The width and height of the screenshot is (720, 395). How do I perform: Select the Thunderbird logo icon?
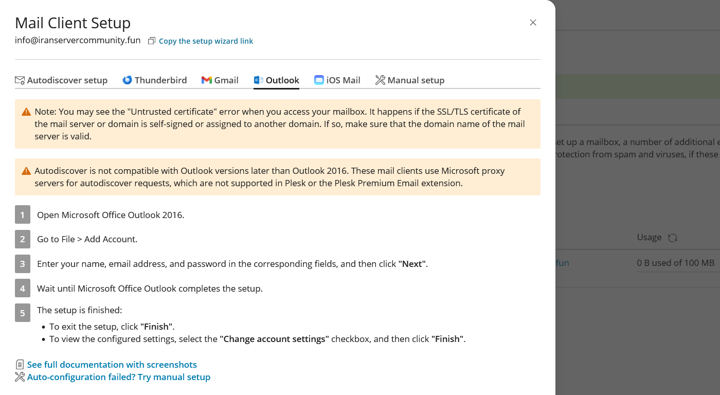pos(127,80)
